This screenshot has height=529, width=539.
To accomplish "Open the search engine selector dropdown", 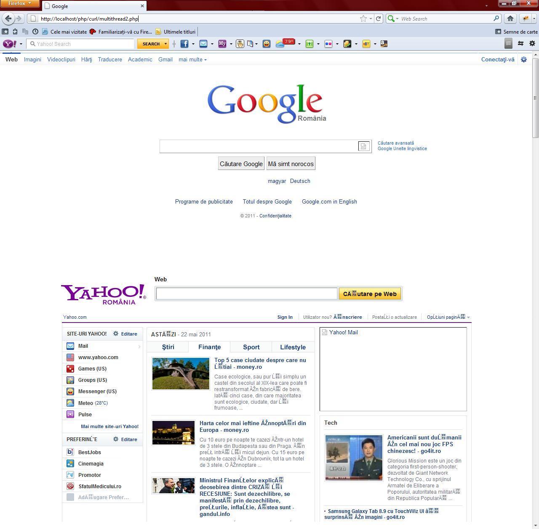I will [x=393, y=19].
